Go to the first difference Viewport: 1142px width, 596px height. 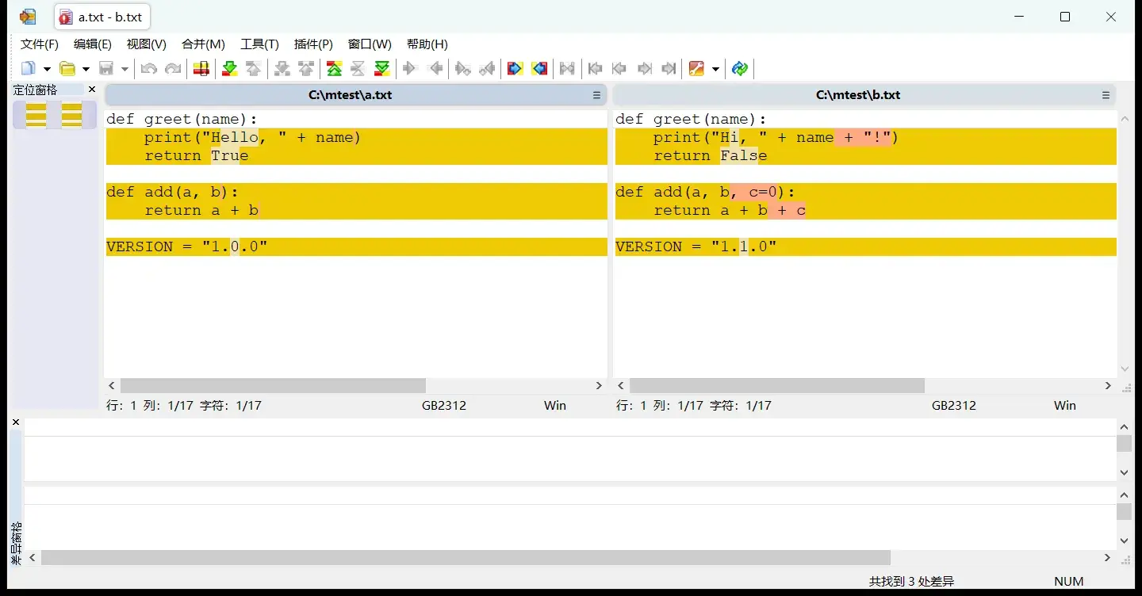tap(335, 69)
